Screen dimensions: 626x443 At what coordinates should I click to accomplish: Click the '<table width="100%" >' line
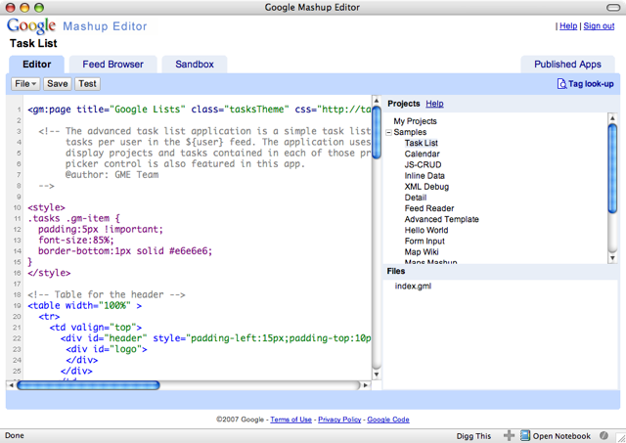[85, 306]
